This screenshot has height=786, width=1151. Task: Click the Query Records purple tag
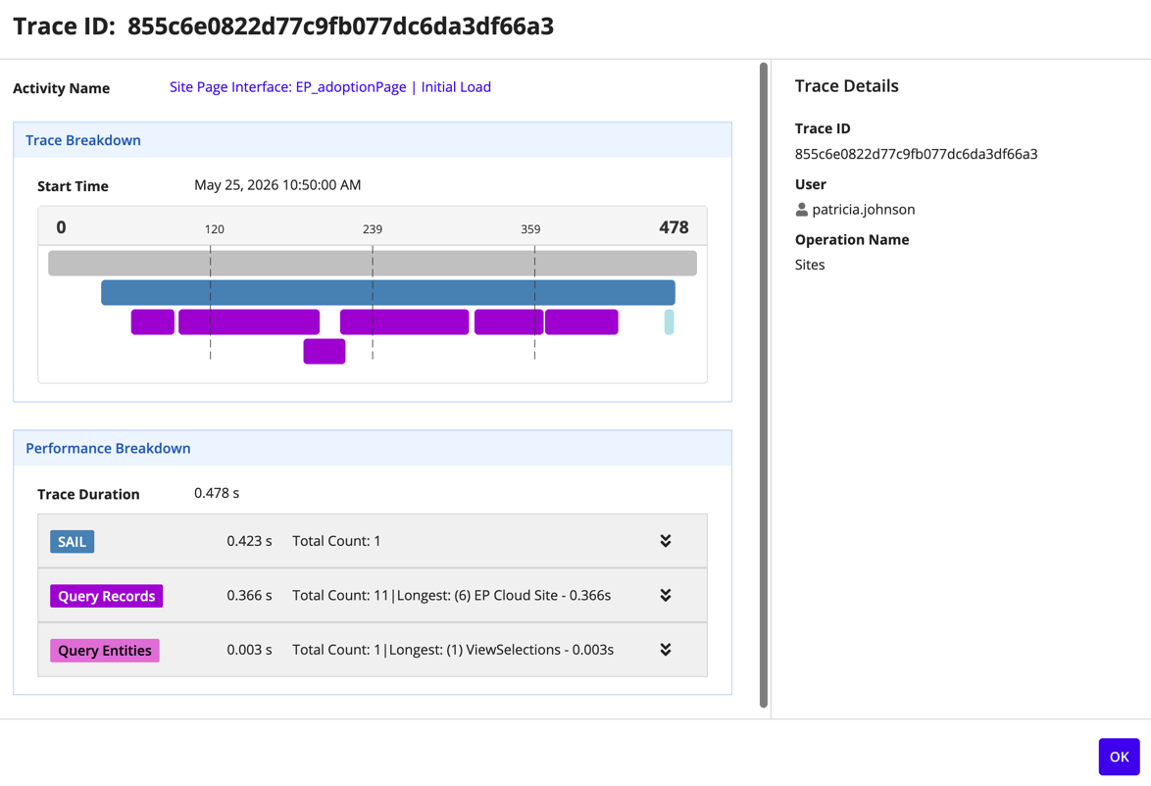coord(107,596)
